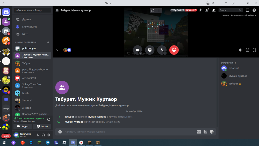Viewport: 259px width, 146px height.
Task: Open DEF LAND server icon
Action: click(6, 80)
